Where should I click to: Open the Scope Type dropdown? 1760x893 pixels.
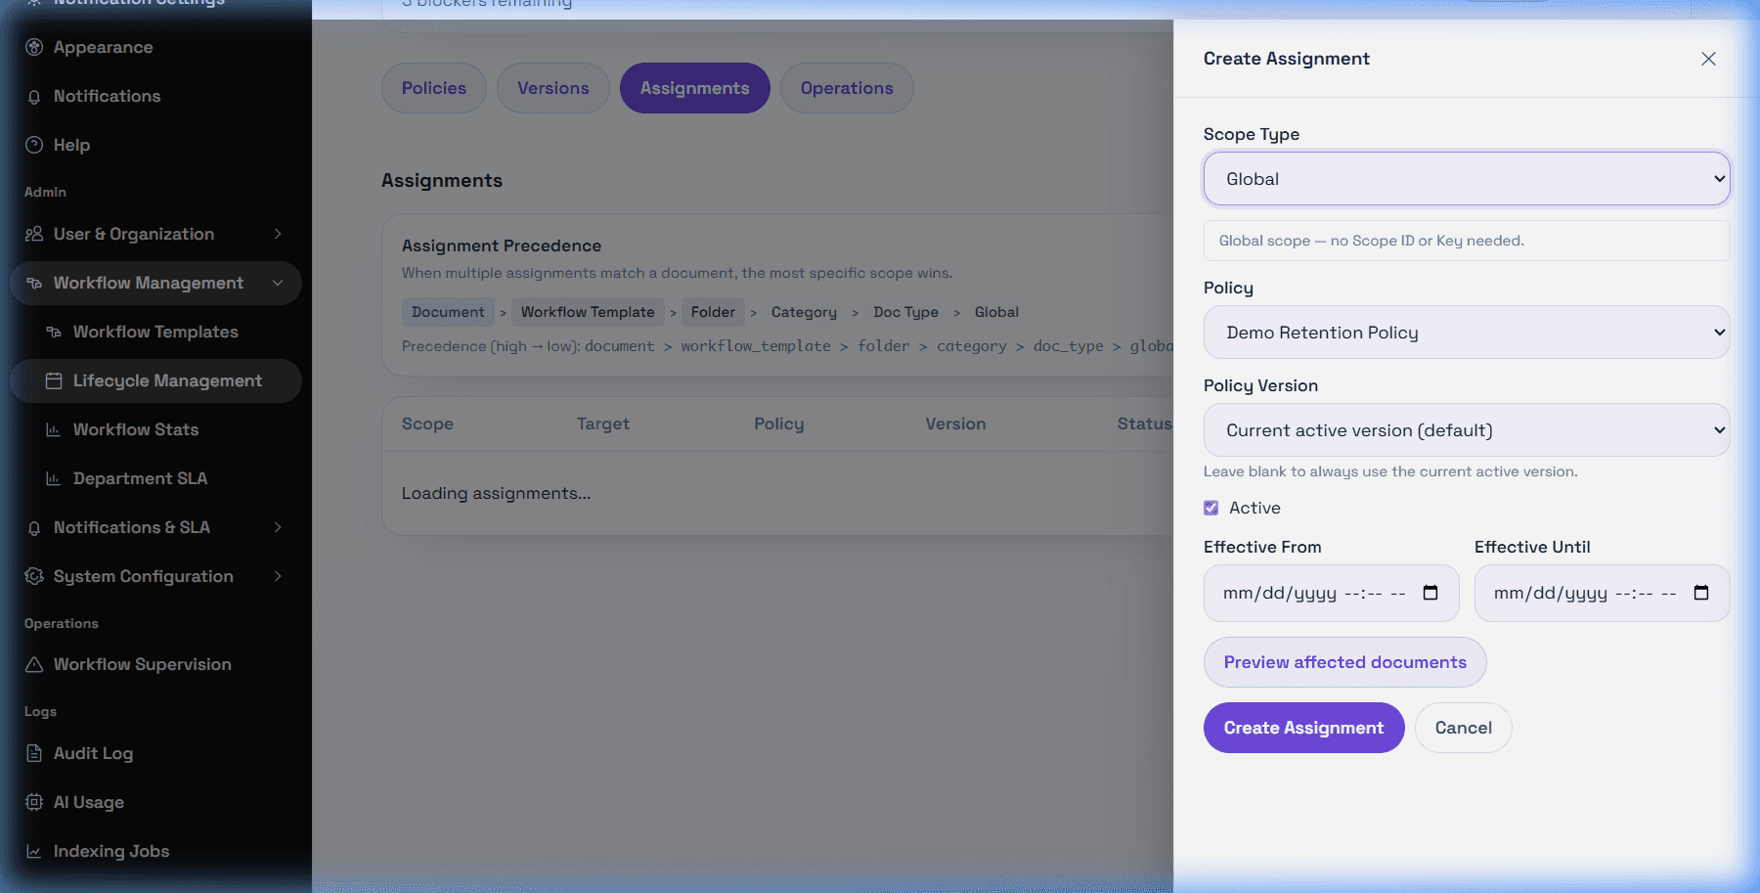tap(1467, 178)
